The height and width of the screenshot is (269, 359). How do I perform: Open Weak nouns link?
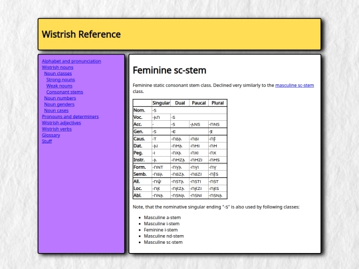pos(59,86)
